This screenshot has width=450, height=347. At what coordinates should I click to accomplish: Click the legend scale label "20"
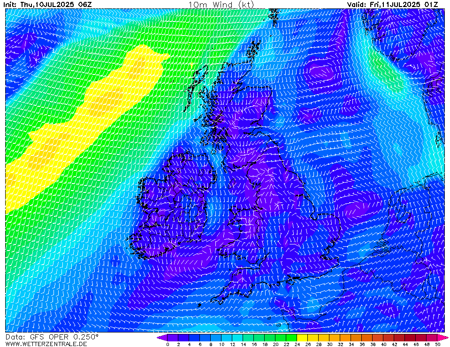[276, 344]
